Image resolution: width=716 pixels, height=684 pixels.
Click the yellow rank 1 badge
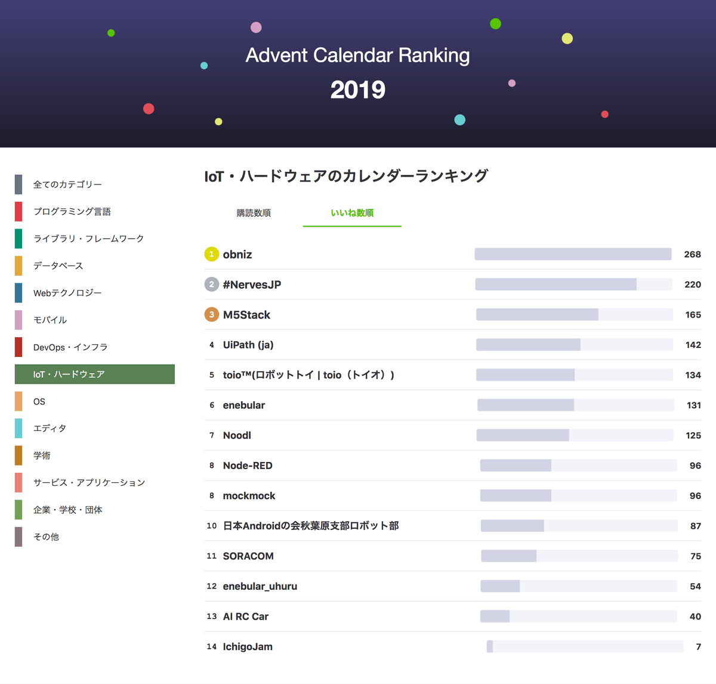[x=212, y=254]
